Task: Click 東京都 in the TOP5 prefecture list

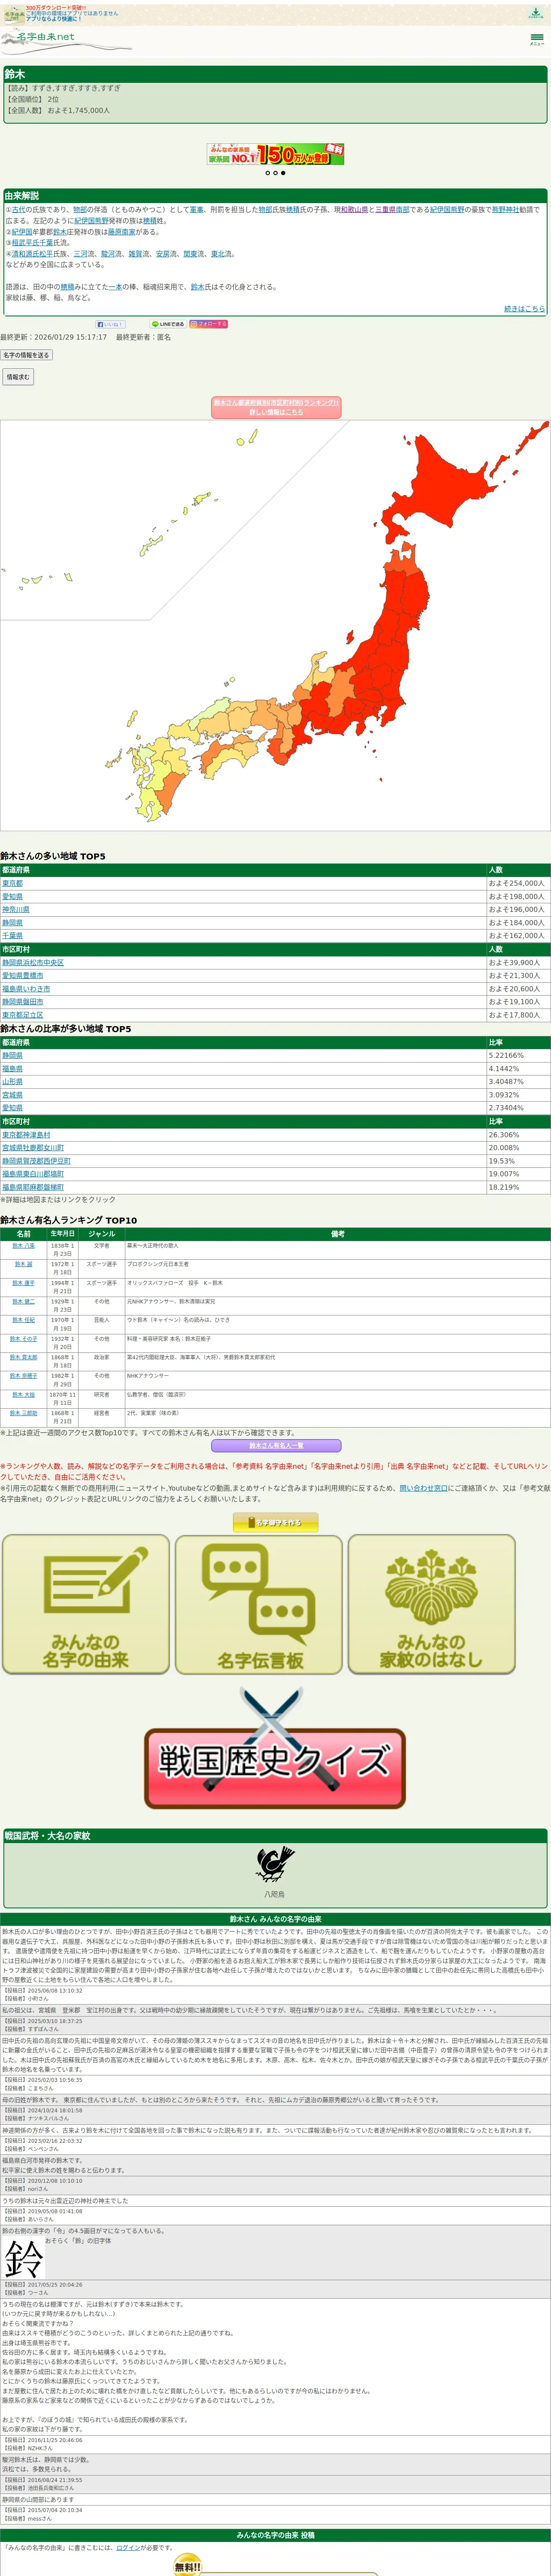Action: [x=12, y=883]
